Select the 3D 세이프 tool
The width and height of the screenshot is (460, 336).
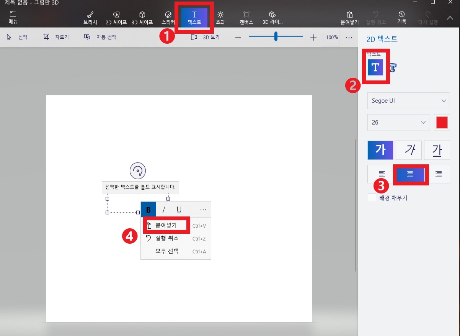point(142,17)
